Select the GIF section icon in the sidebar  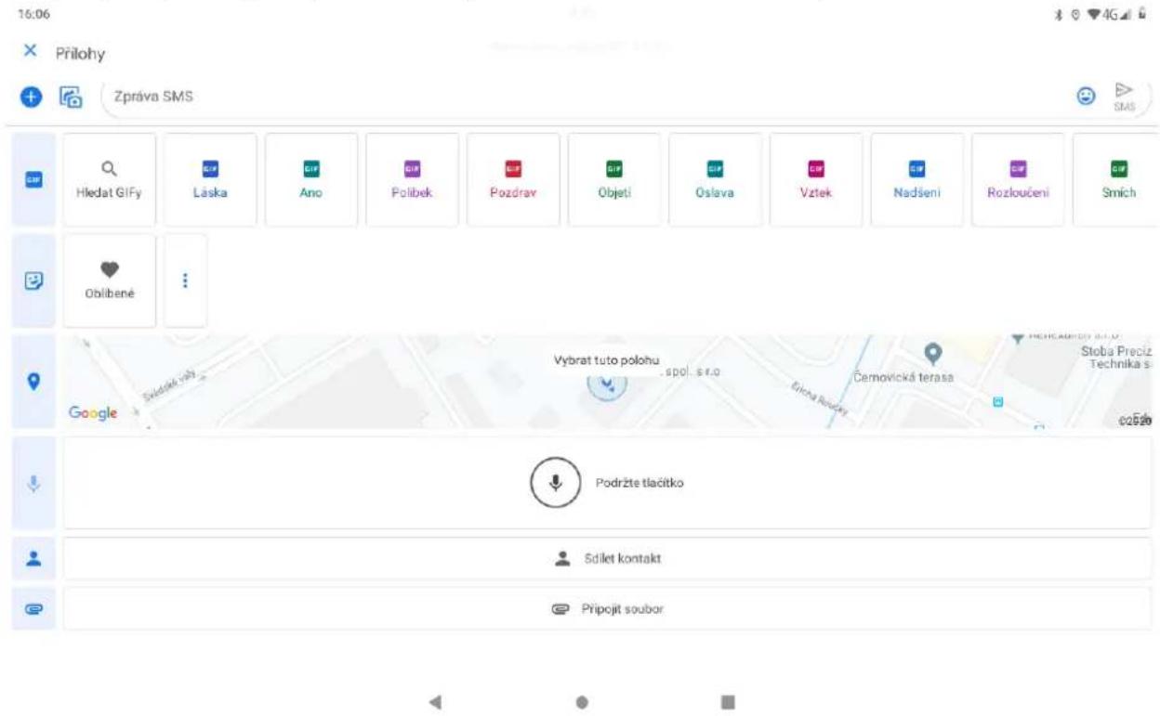(33, 179)
